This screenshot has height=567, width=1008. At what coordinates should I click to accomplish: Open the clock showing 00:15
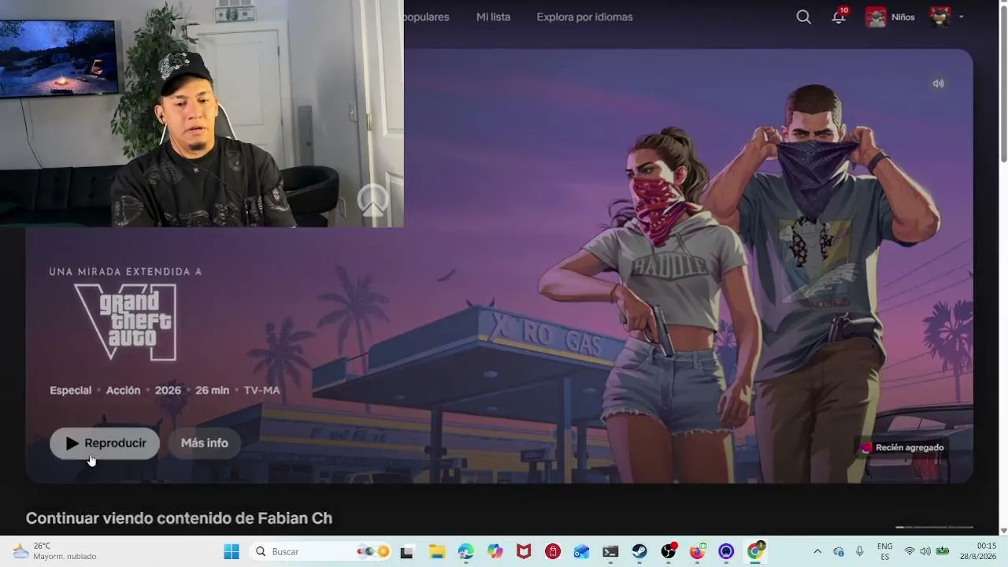tap(978, 552)
